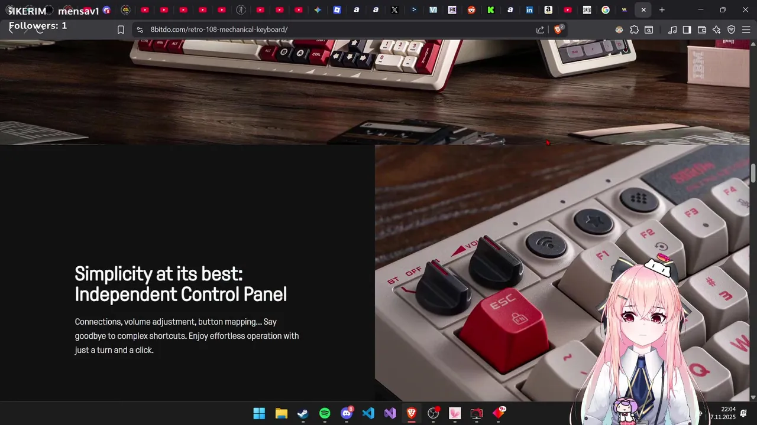Open File Explorer from the taskbar
Viewport: 757px width, 425px height.
click(x=281, y=413)
